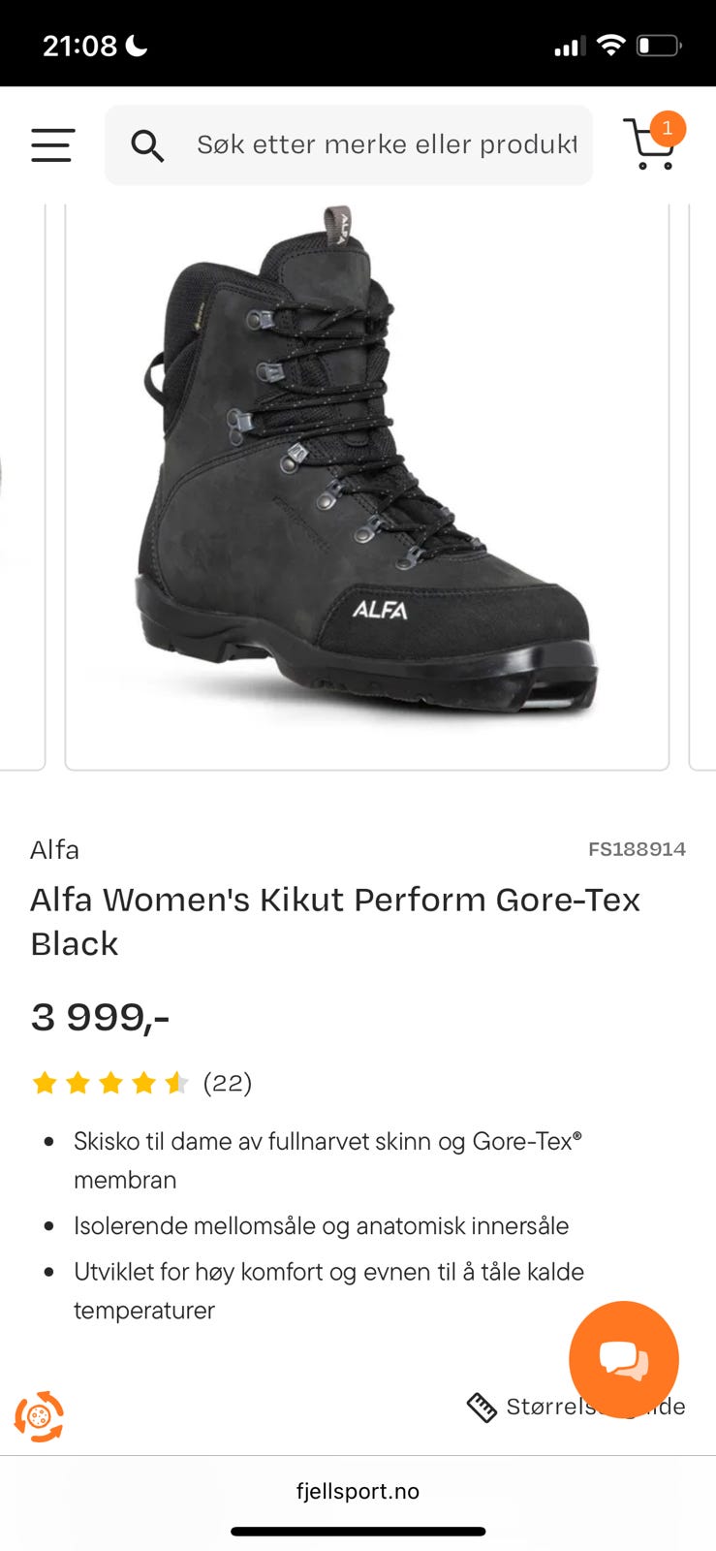Open the 22 reviews count
Screen dimensions: 716x1551
pos(228,1083)
